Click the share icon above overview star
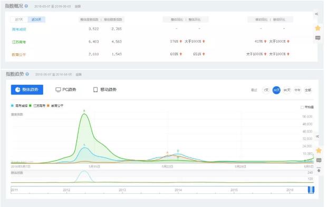Viewport: 327px width, 207px height. pos(316,14)
